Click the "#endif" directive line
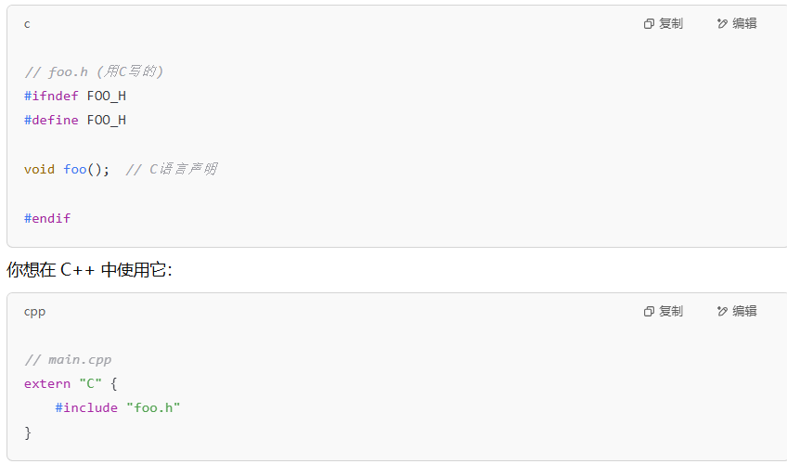The image size is (787, 464). click(x=47, y=218)
